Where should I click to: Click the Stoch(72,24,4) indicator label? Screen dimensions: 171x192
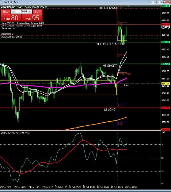click(x=15, y=133)
